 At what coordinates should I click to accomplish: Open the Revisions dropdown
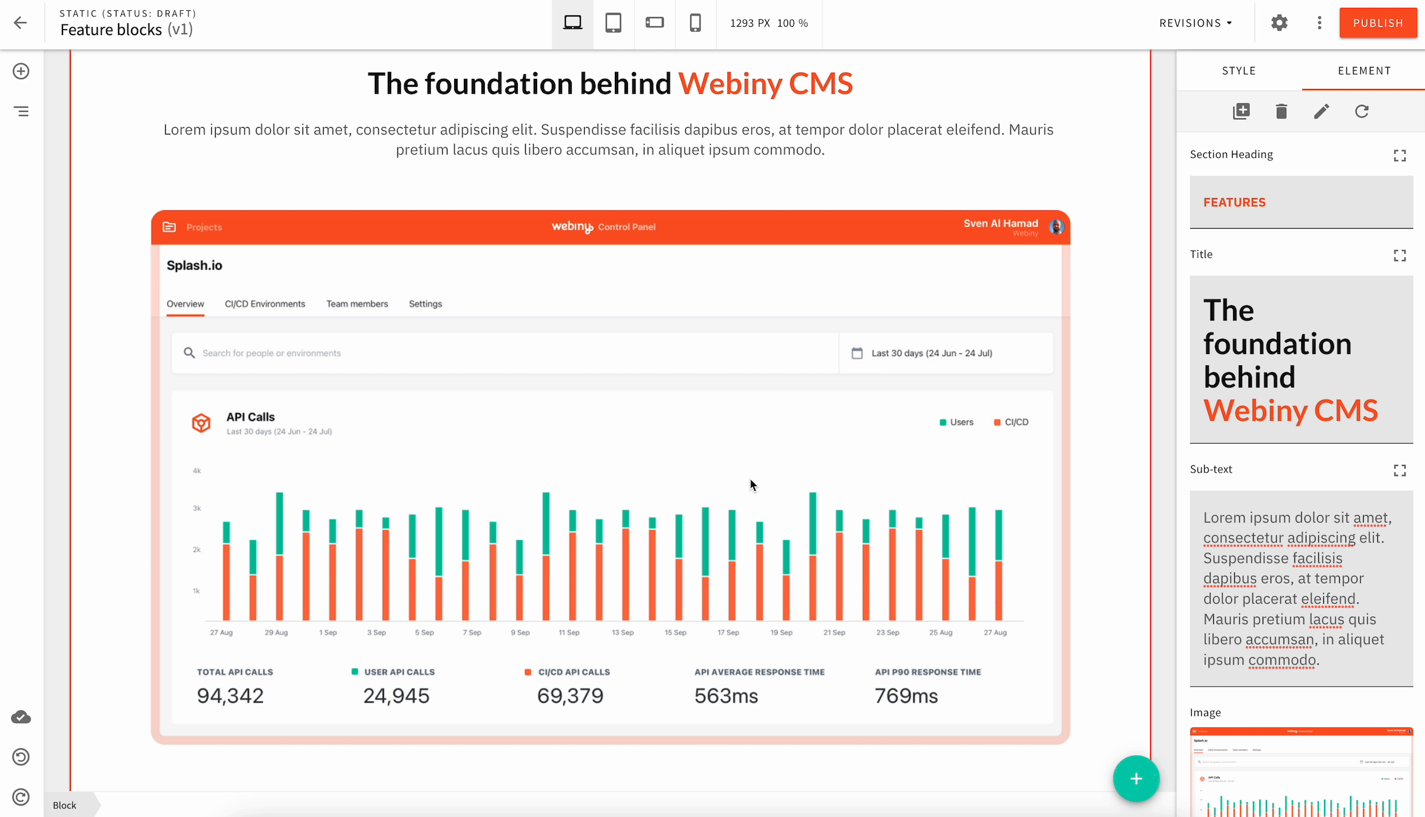click(x=1196, y=23)
